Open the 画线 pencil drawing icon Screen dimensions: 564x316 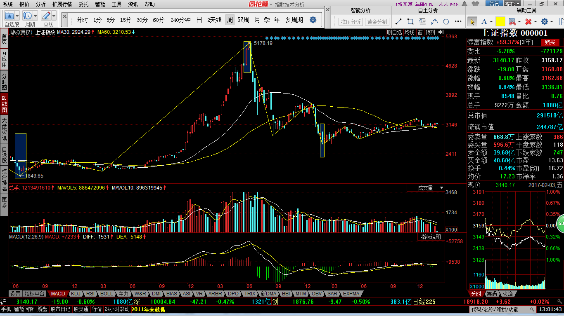(46, 16)
